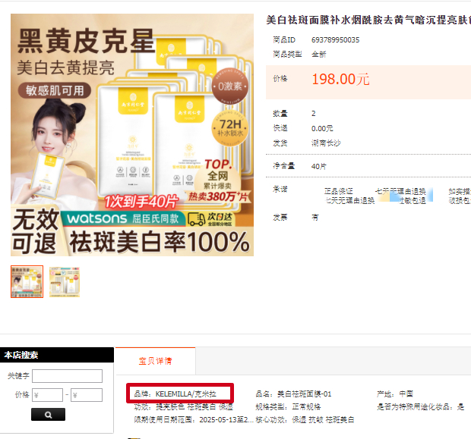
Task: Click the 本店搜索 panel header
Action: pos(57,355)
